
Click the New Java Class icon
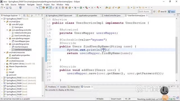click(70, 8)
